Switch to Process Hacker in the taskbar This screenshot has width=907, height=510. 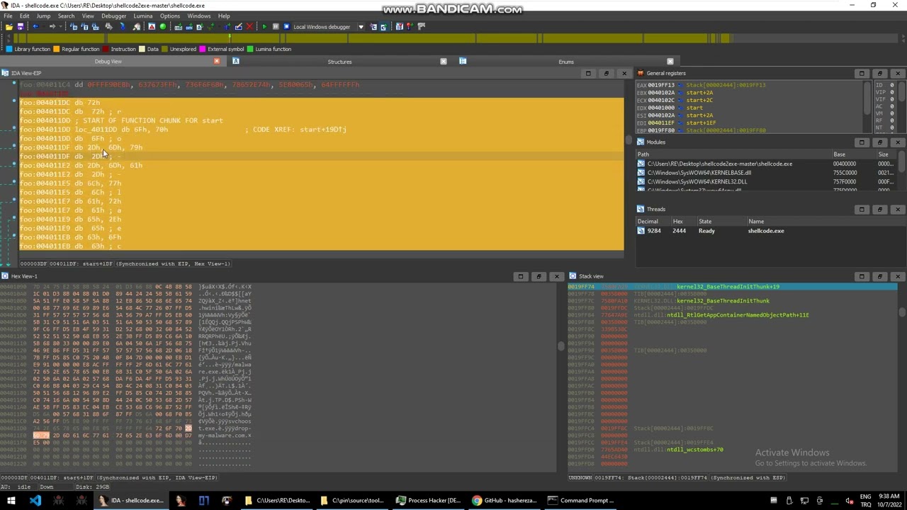429,501
